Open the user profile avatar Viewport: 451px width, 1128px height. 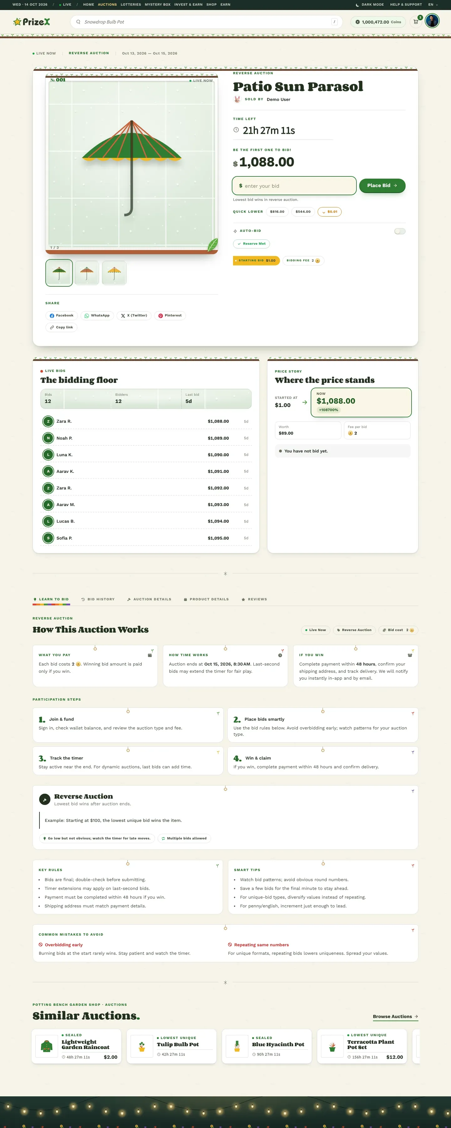tap(432, 21)
